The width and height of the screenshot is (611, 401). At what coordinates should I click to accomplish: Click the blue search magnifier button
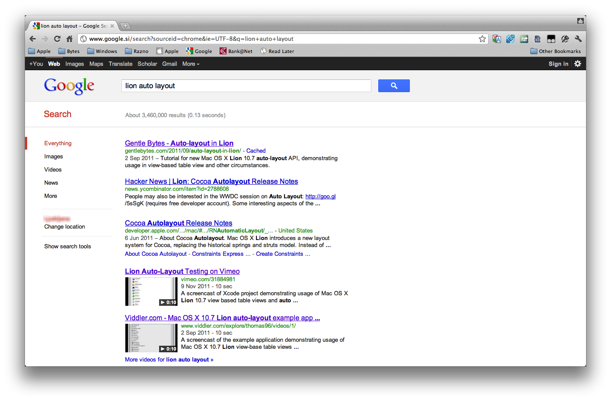coord(394,86)
